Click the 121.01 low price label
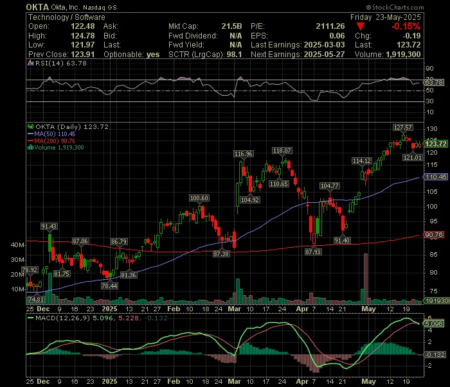 coord(413,157)
